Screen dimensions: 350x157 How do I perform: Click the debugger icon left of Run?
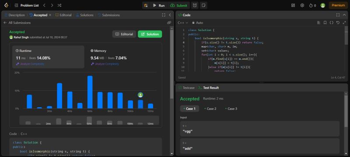pos(146,5)
